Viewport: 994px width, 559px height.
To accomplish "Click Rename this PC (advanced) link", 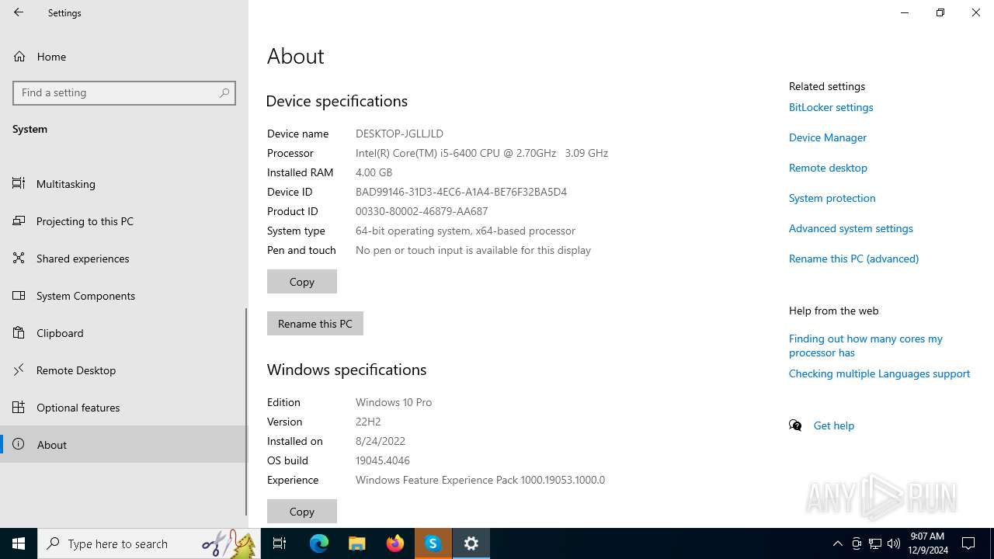I will (x=854, y=259).
